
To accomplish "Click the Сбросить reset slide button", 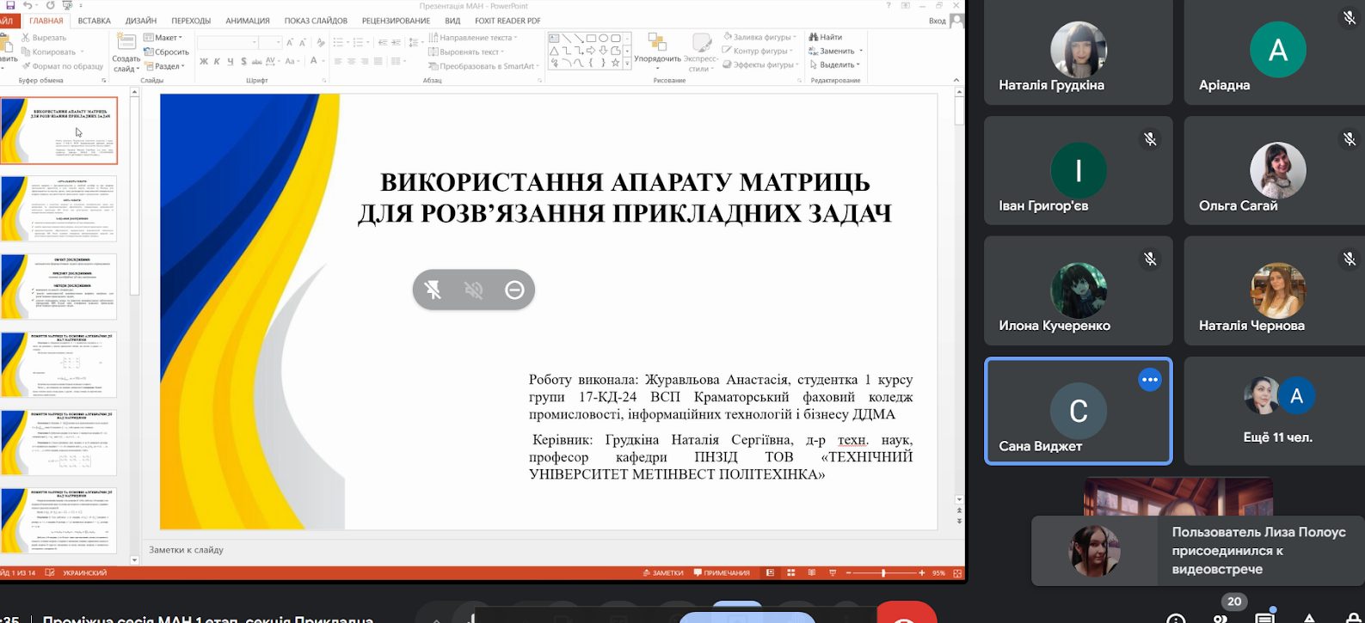I will pos(167,52).
